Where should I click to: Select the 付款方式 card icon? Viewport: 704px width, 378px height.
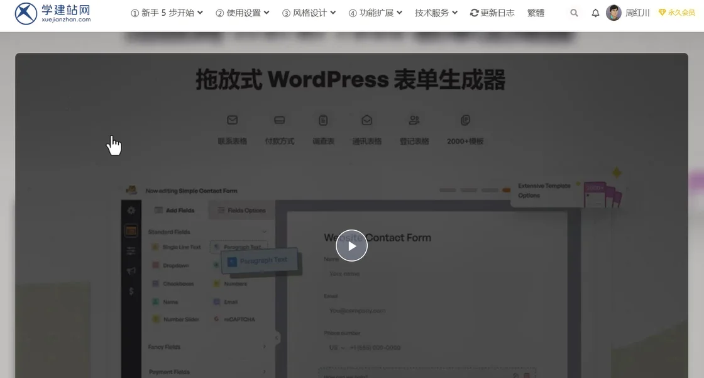coord(280,120)
